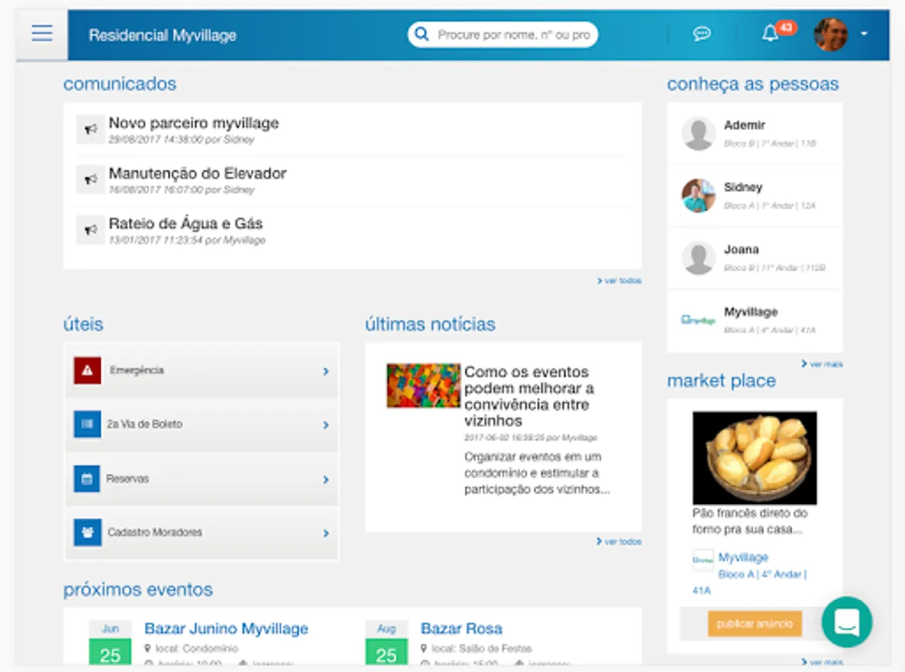Open the notifications bell
This screenshot has width=905, height=672.
(x=770, y=34)
